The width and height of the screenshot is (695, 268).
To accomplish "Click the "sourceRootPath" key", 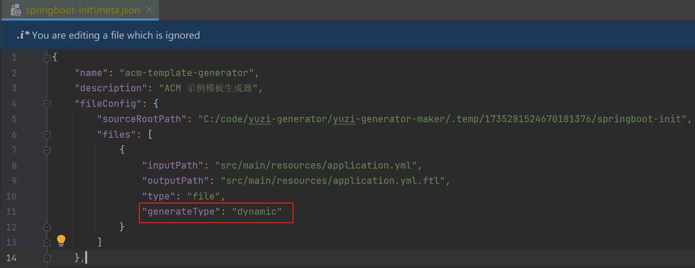I will [x=142, y=119].
